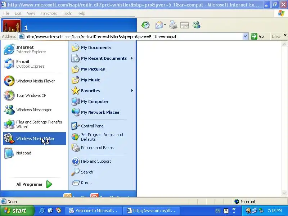Open the Favorites menu in menu bar
The width and height of the screenshot is (288, 216).
[49, 13]
